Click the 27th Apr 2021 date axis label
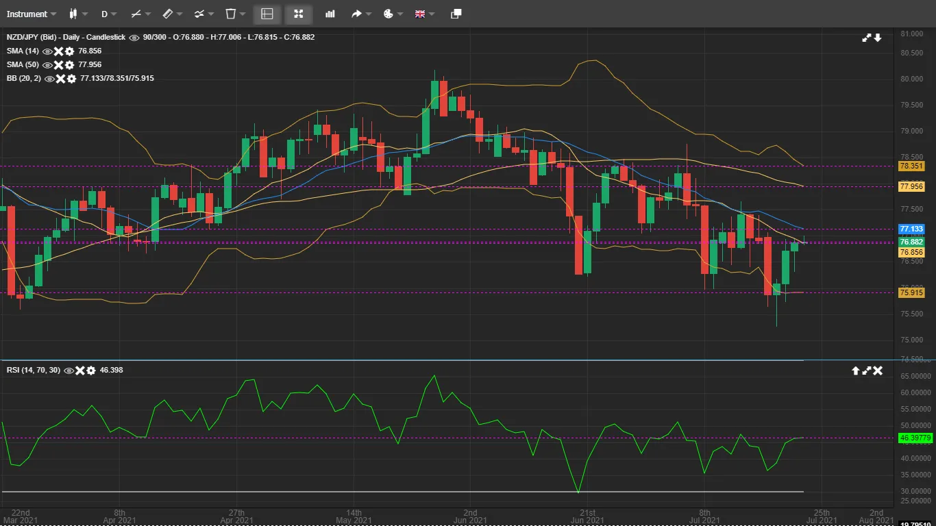 click(x=236, y=516)
